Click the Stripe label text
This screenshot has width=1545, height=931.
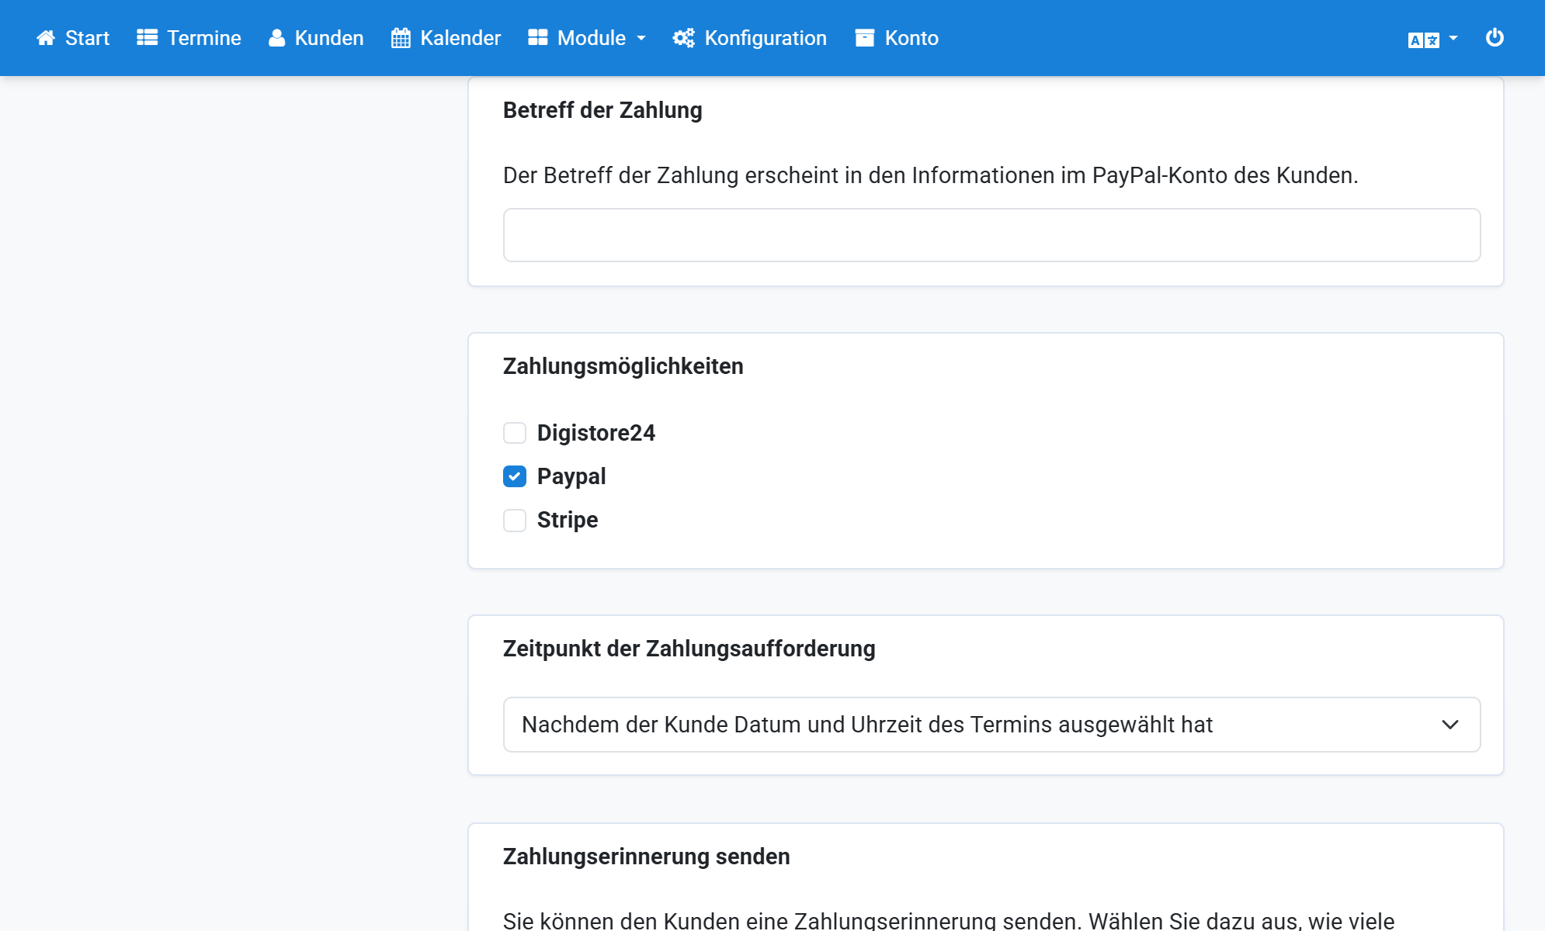[568, 520]
